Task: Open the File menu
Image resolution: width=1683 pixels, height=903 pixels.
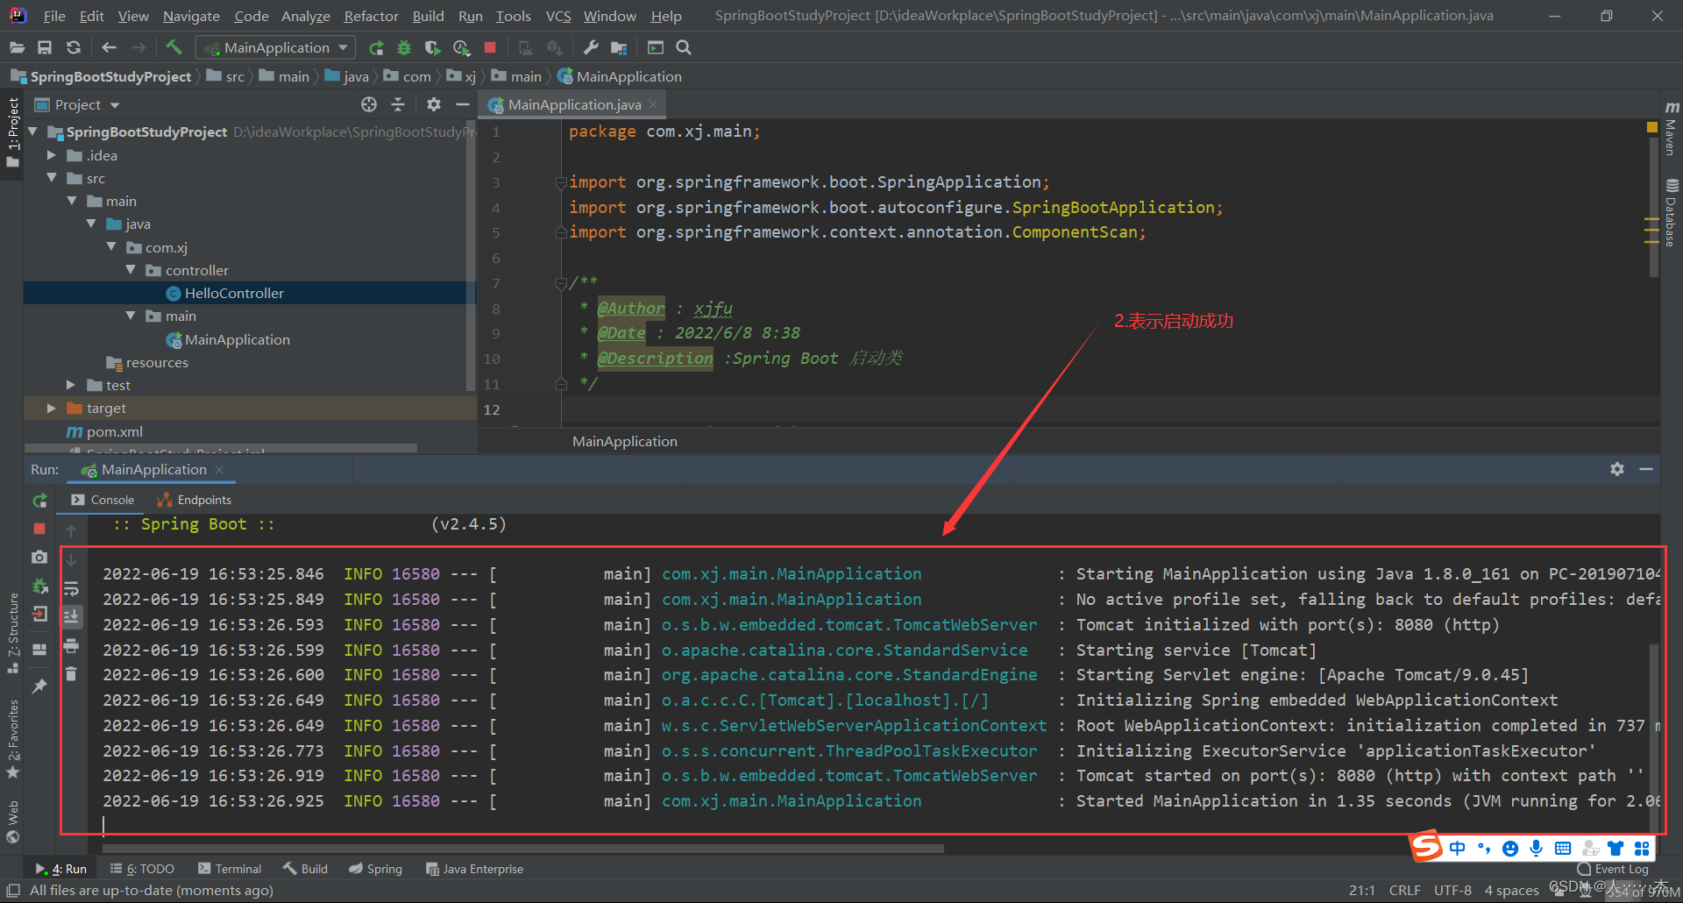Action: (x=54, y=16)
